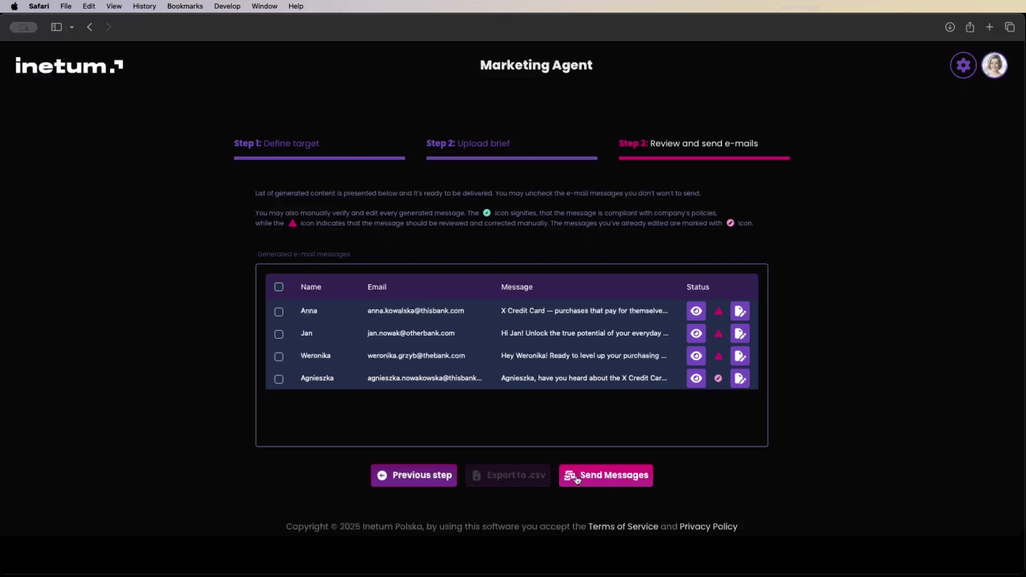Tick the checkbox for Anna
This screenshot has height=577, width=1026.
click(279, 312)
